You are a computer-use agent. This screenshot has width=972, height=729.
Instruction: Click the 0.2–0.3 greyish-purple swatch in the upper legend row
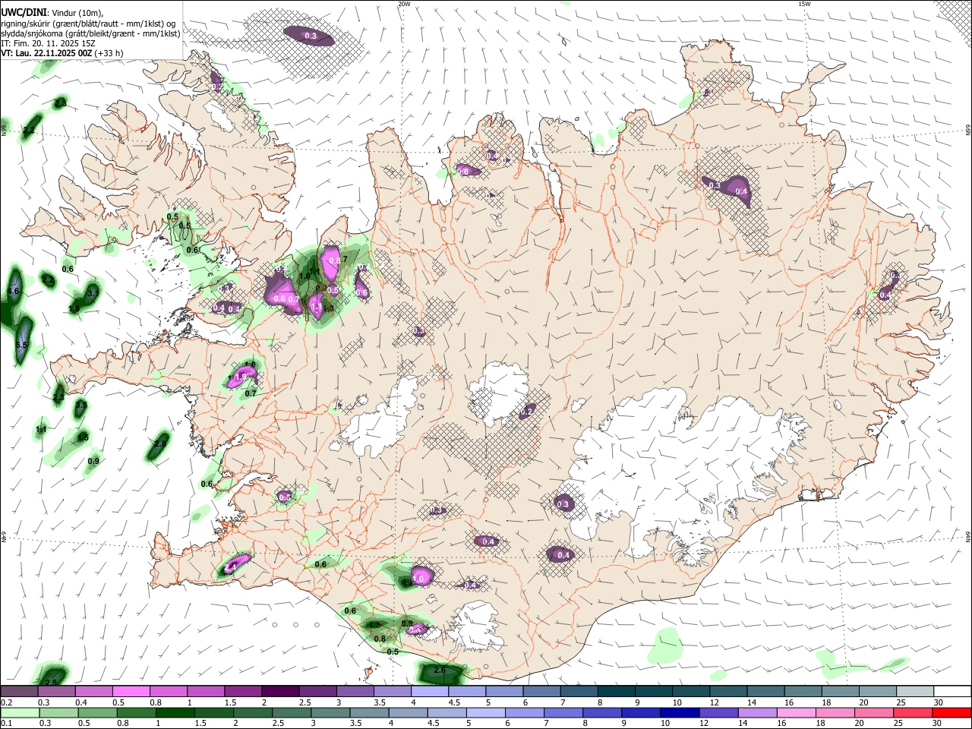click(20, 692)
